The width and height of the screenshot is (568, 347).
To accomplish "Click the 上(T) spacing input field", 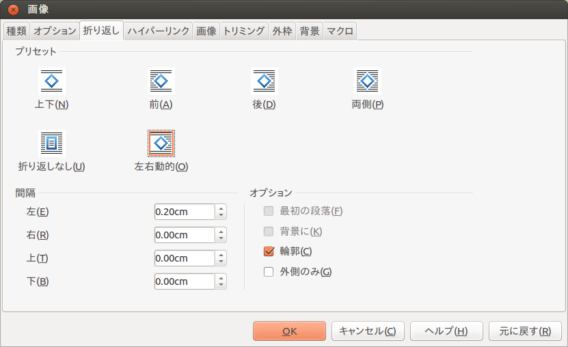I will (x=185, y=258).
